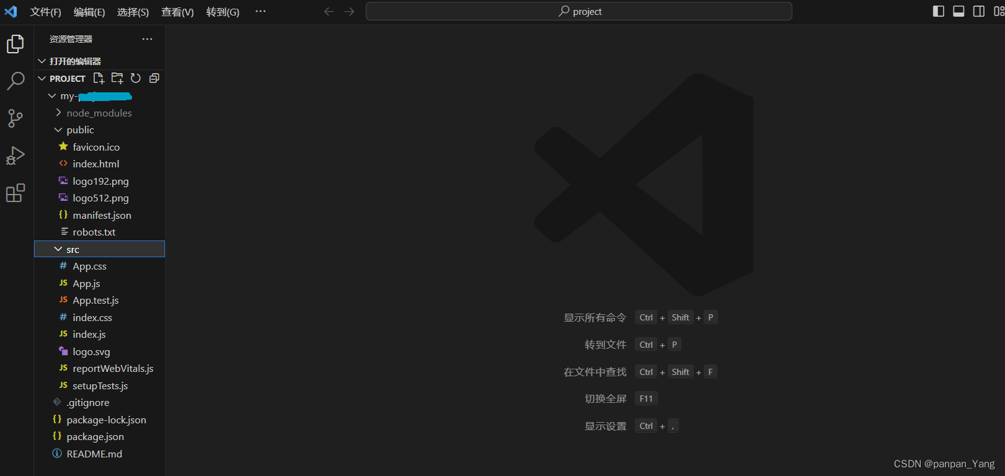Screen dimensions: 1005x476
Task: Open setupTests.js file
Action: (x=99, y=386)
